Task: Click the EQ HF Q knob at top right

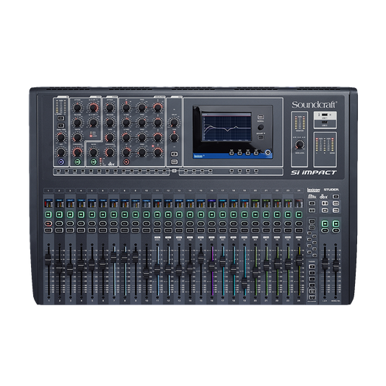Action: (x=157, y=108)
